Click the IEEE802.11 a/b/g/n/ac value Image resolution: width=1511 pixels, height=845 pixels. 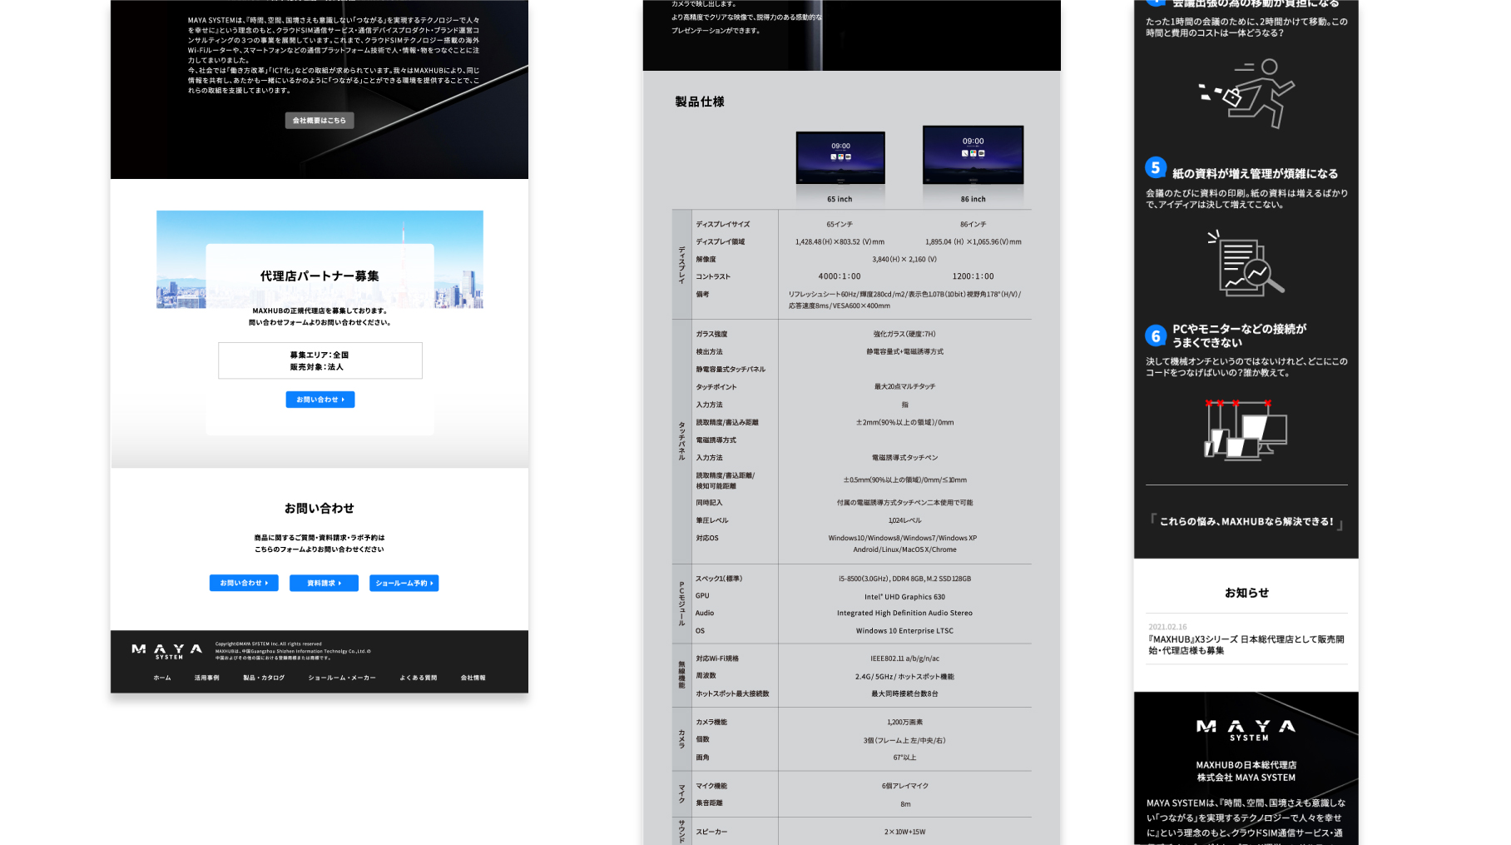tap(904, 659)
